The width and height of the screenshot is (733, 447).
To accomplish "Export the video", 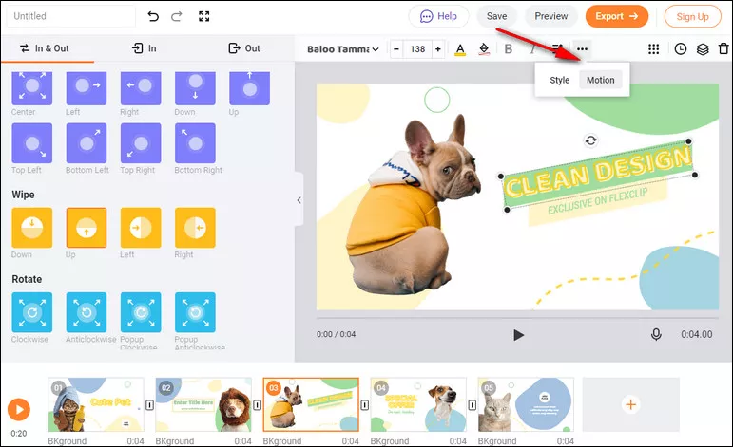I will click(617, 16).
